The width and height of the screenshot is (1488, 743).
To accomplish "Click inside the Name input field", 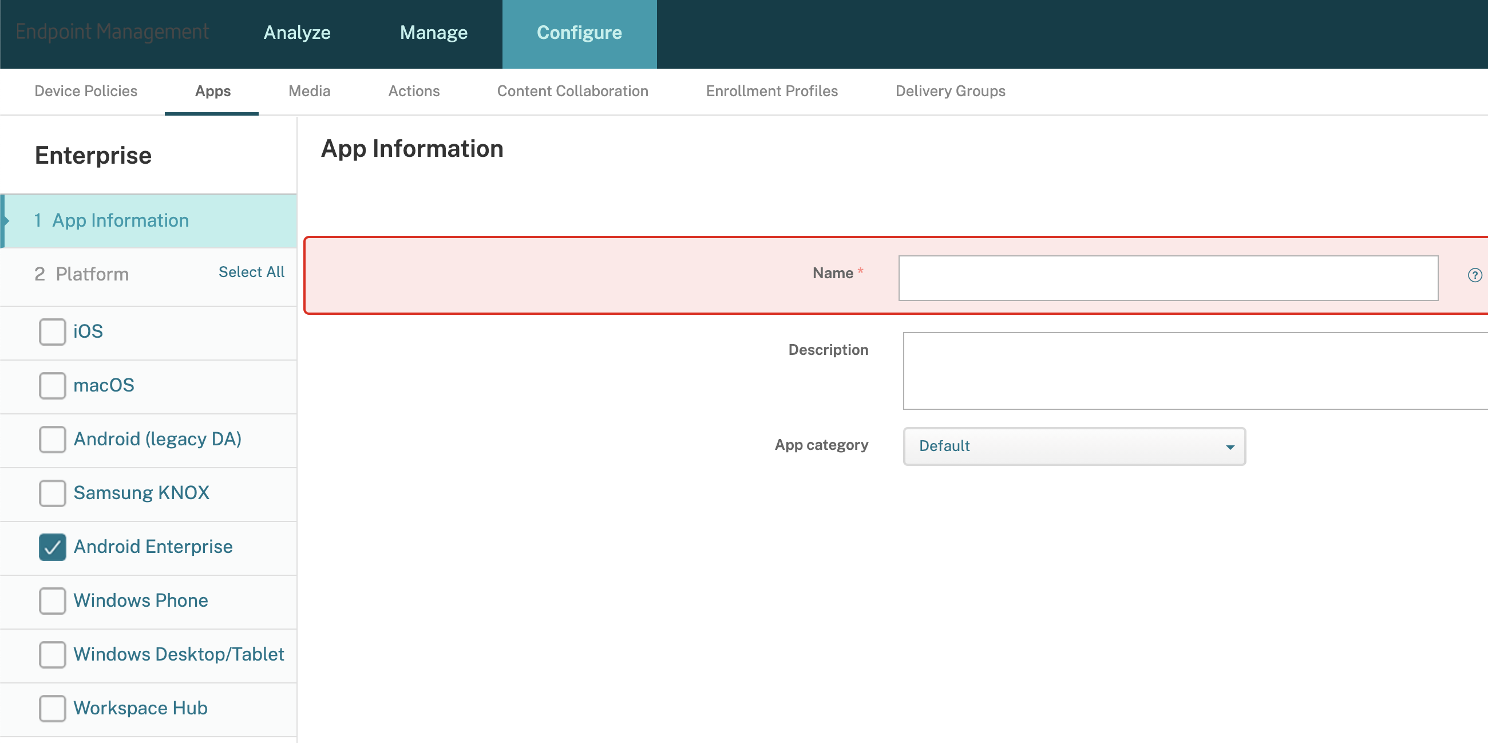I will tap(1168, 278).
